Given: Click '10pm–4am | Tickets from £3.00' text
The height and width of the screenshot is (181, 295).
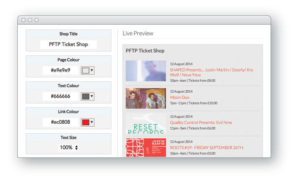Looking at the screenshot, I should [x=193, y=153].
